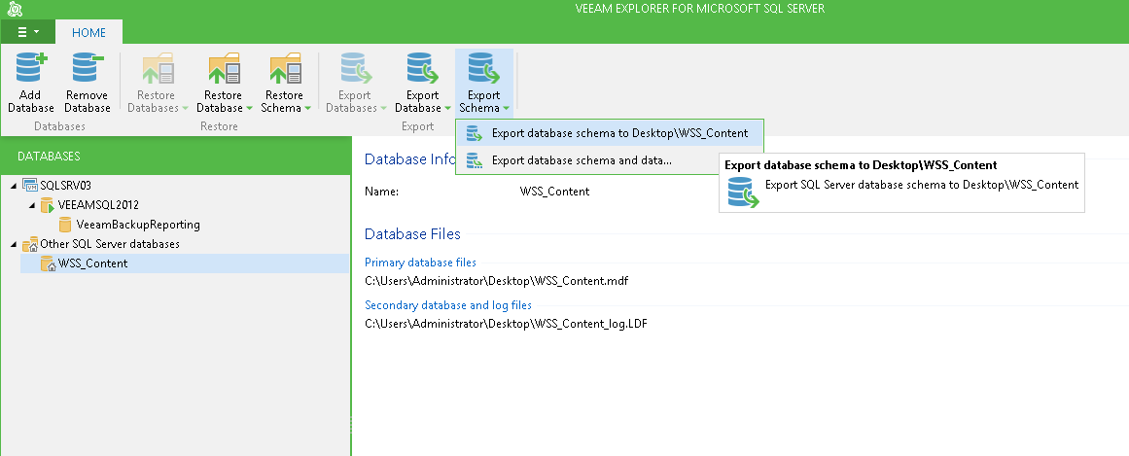Open the Restore Schema dropdown arrow
The height and width of the screenshot is (456, 1129).
[307, 109]
